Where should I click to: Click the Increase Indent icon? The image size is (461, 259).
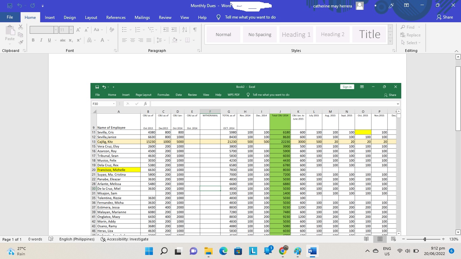pos(174,30)
